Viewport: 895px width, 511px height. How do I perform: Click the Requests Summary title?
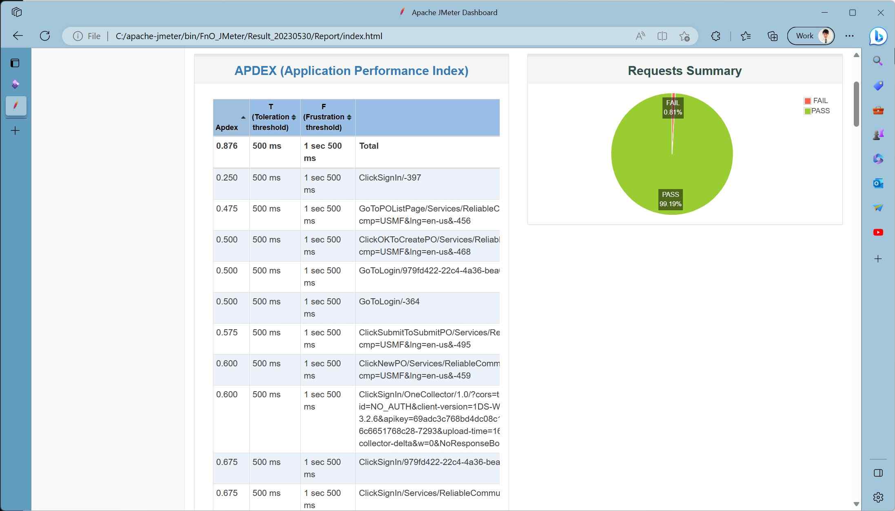tap(685, 70)
